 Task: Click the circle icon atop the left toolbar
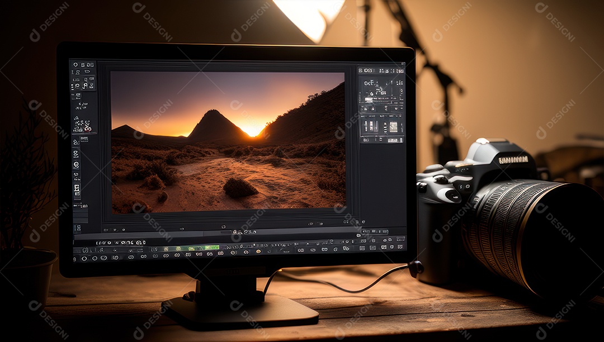[75, 65]
